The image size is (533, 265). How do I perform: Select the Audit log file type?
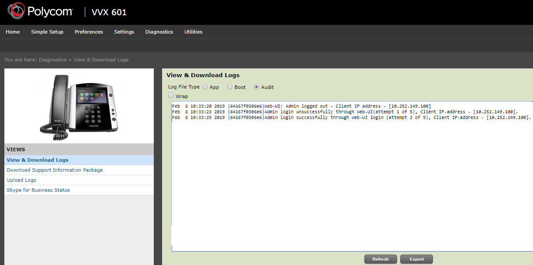[256, 87]
